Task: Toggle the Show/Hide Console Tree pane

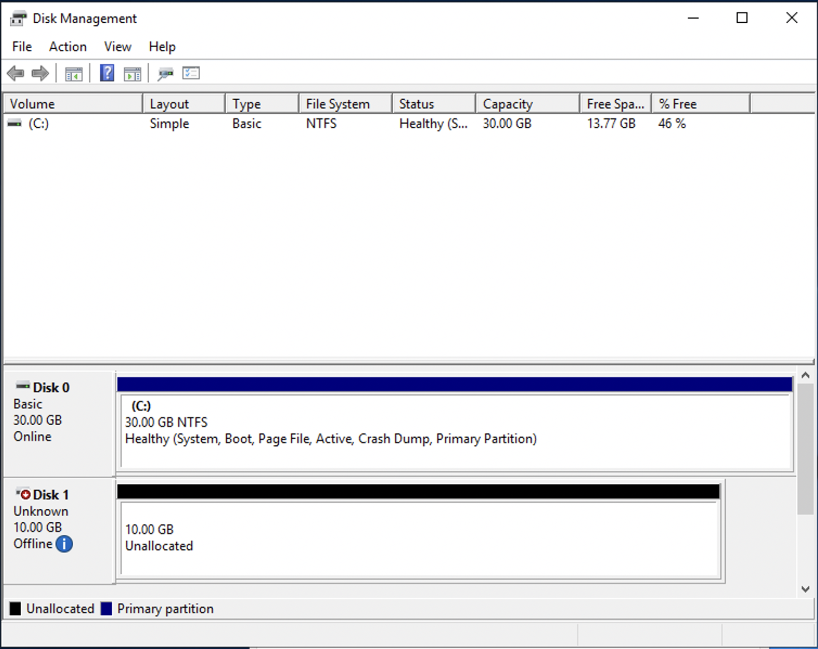Action: tap(74, 73)
